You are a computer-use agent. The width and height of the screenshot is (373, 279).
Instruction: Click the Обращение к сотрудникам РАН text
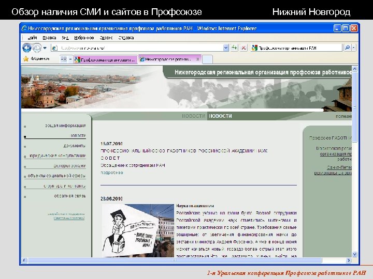pyautogui.click(x=133, y=165)
